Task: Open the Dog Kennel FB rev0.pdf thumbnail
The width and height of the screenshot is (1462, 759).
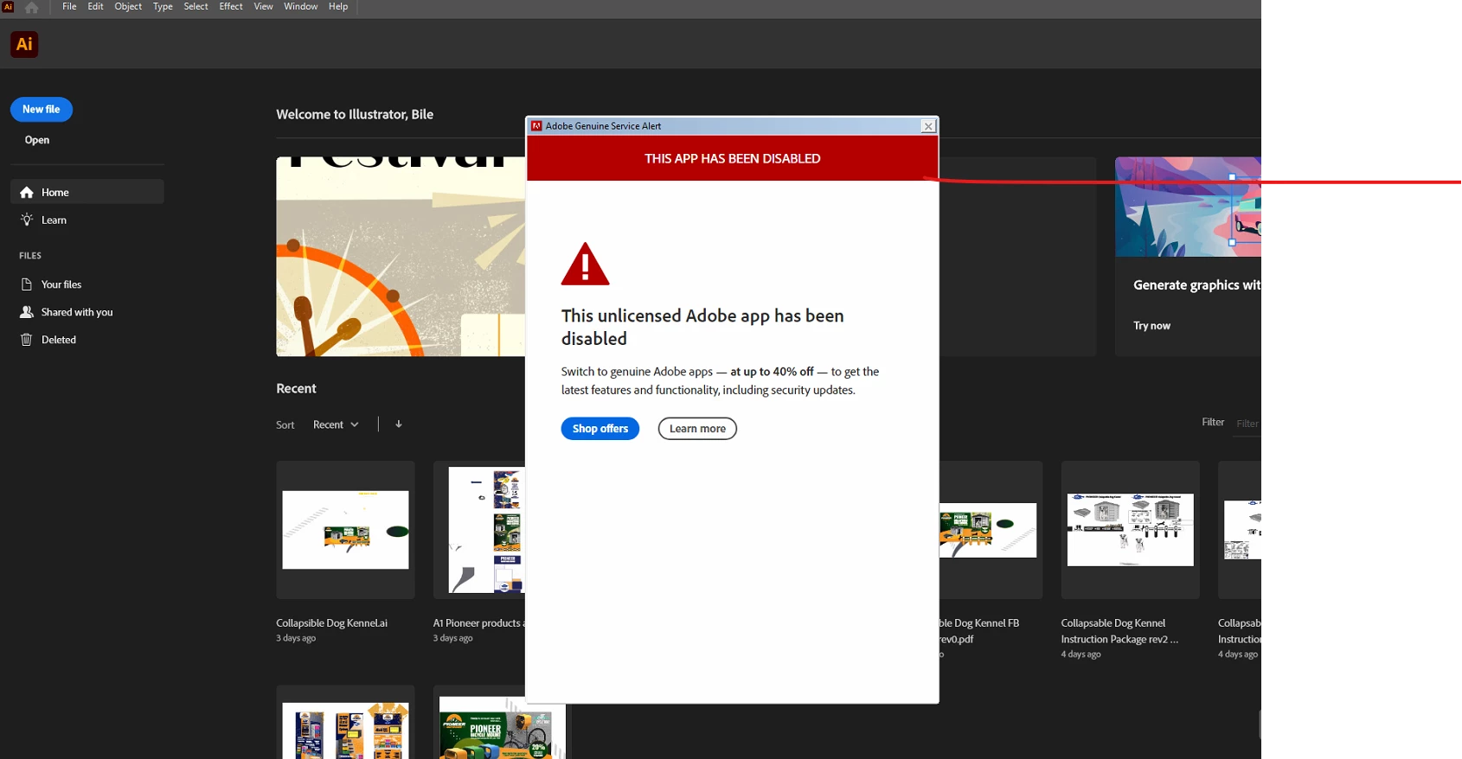Action: [x=991, y=530]
